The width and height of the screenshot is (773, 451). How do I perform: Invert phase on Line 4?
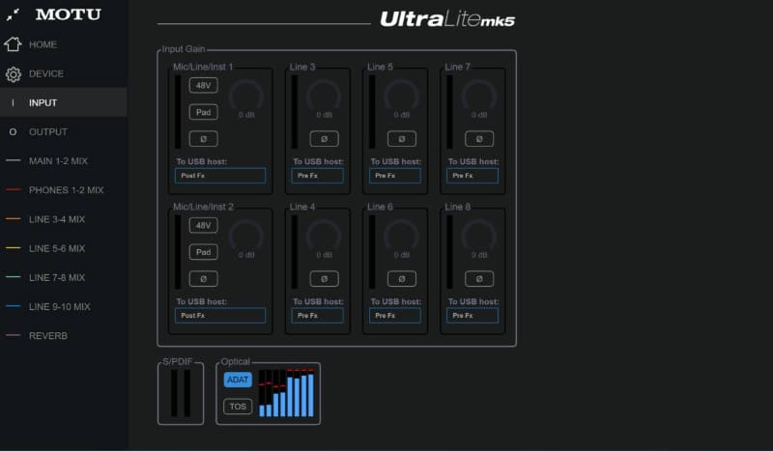[x=324, y=279]
